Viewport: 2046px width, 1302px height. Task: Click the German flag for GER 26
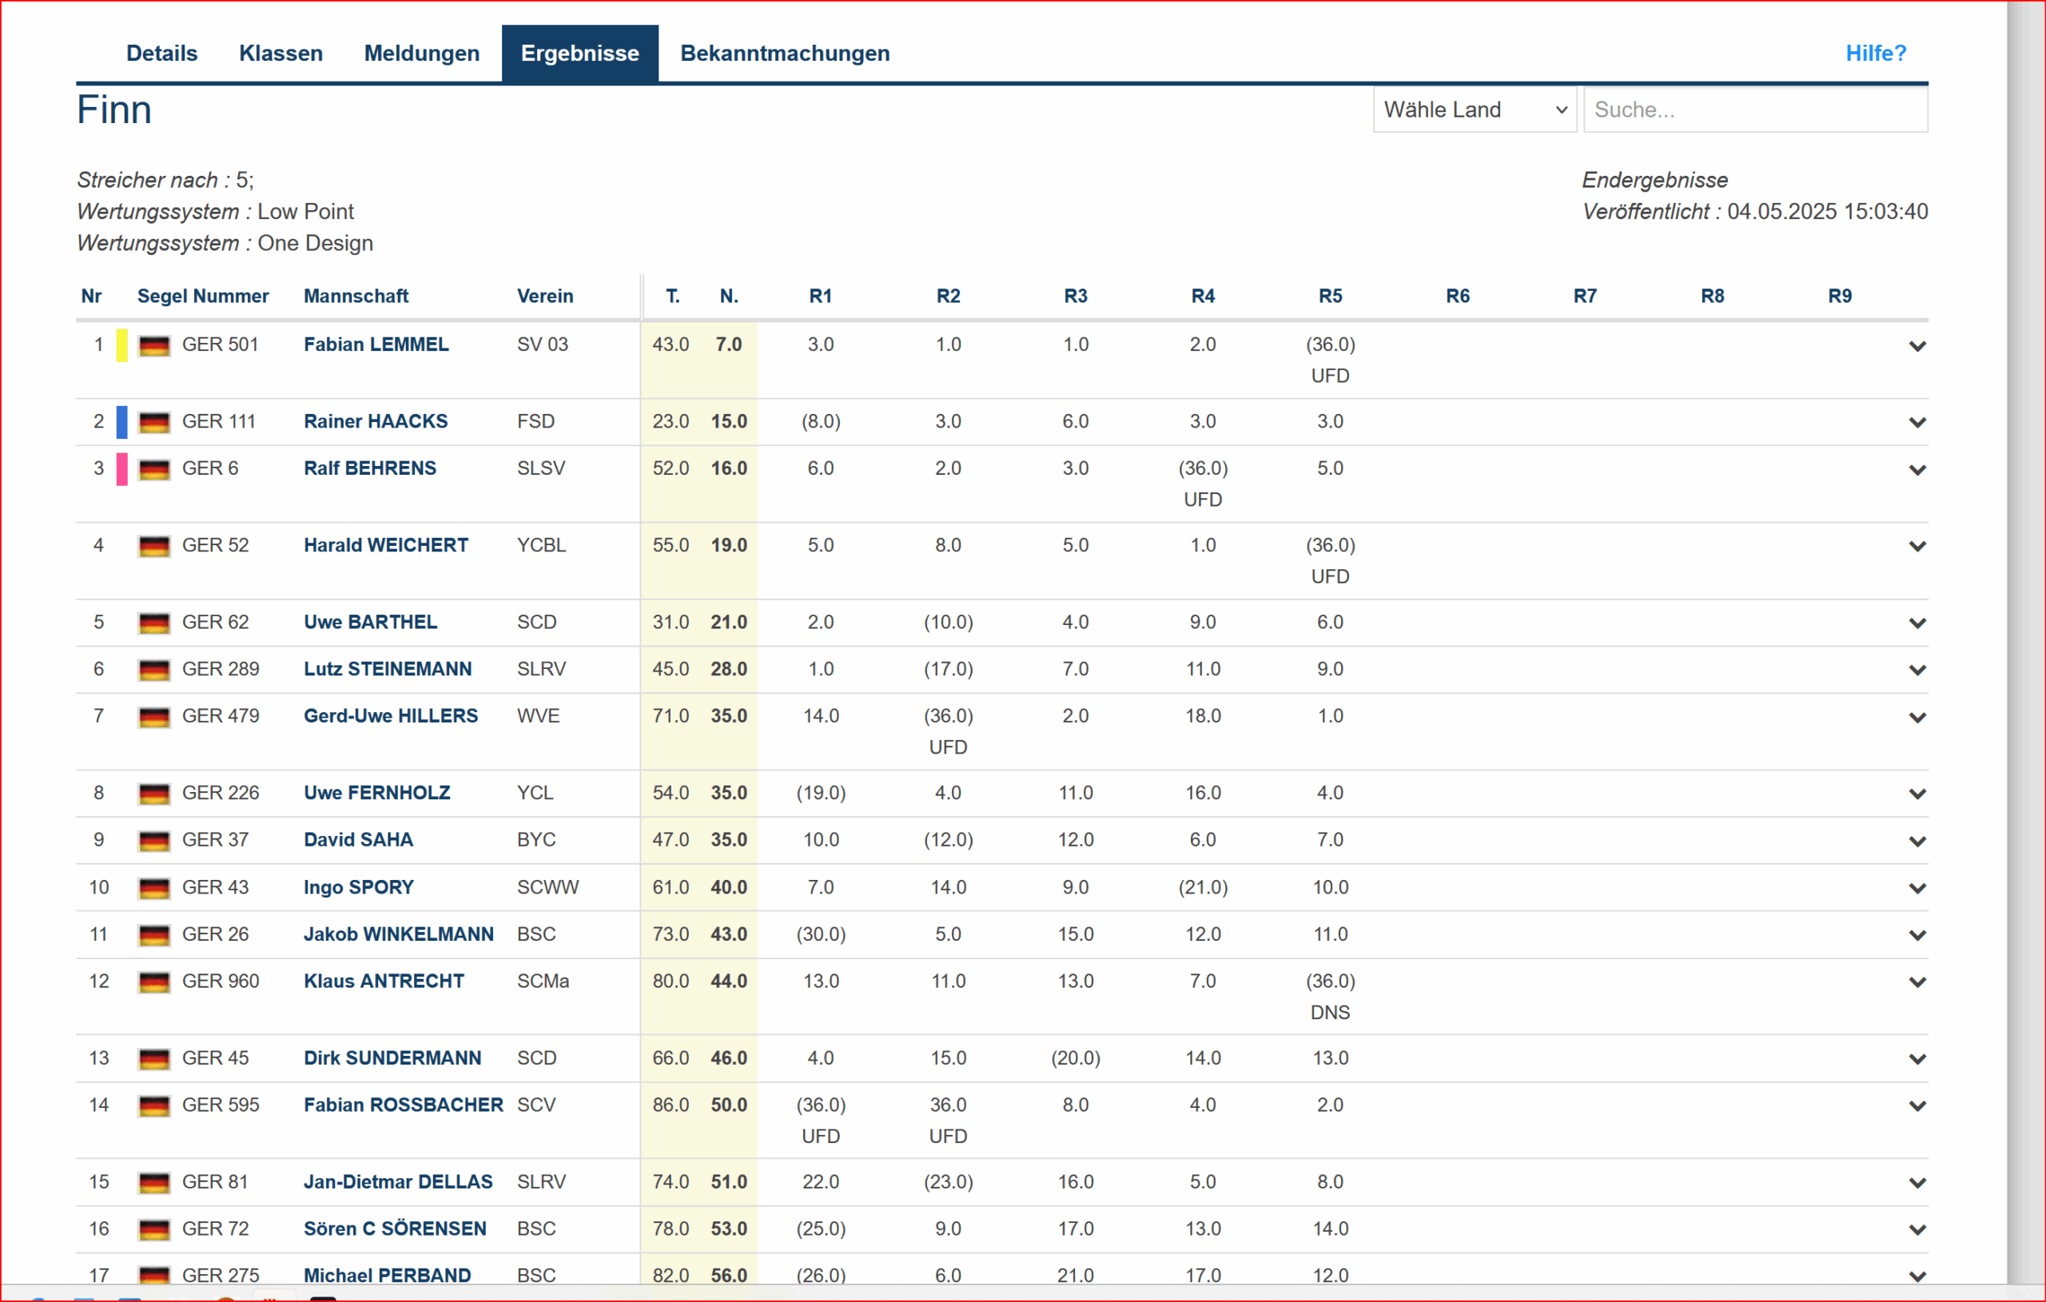(x=153, y=936)
